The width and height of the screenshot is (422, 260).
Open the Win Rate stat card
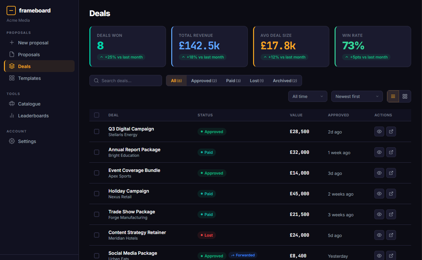(x=373, y=46)
